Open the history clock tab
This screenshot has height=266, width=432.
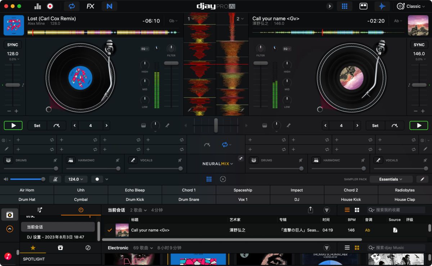tap(81, 210)
